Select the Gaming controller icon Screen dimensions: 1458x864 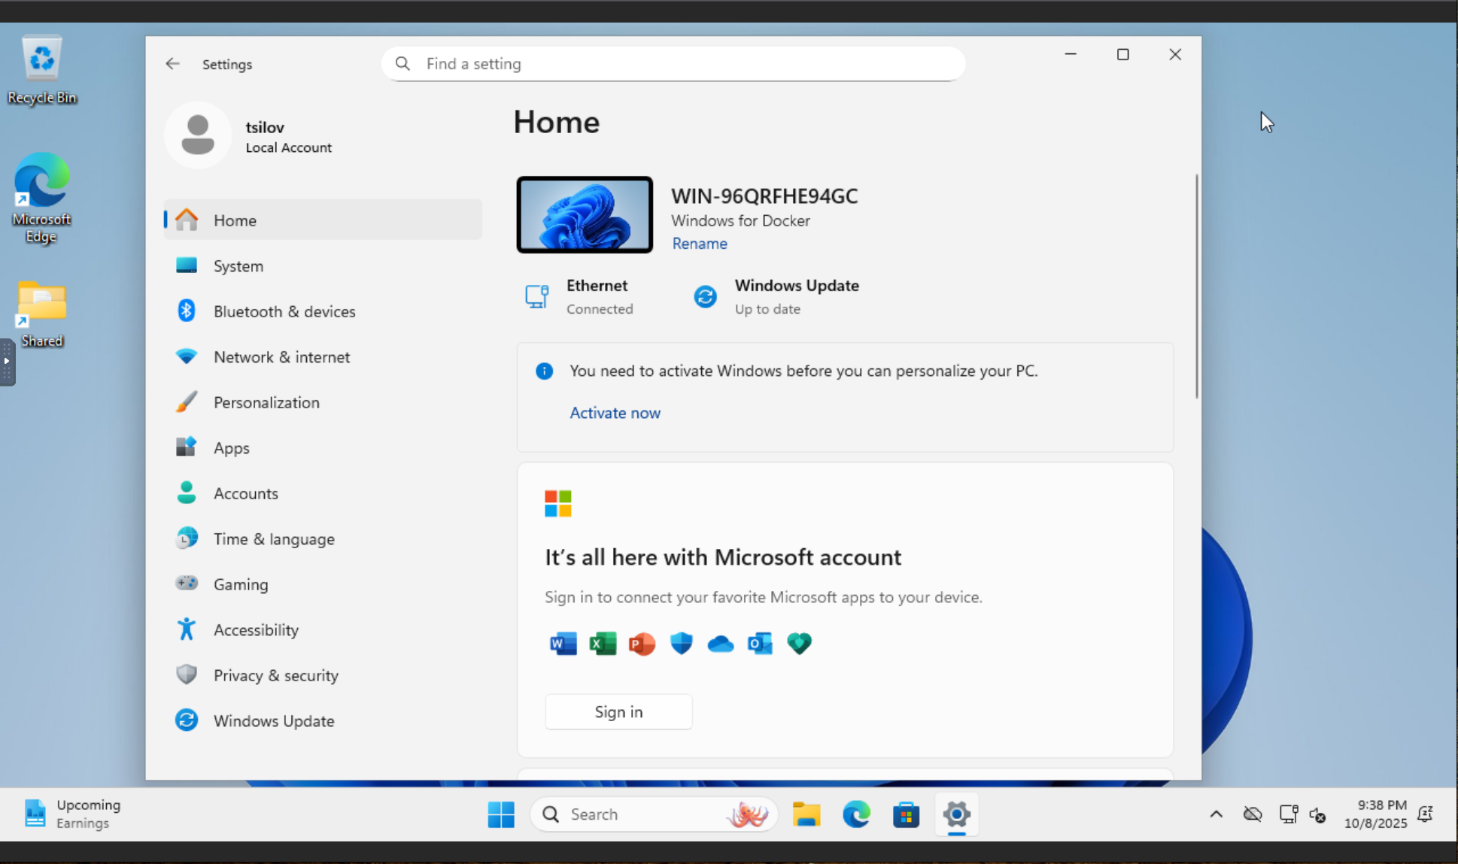pos(186,584)
